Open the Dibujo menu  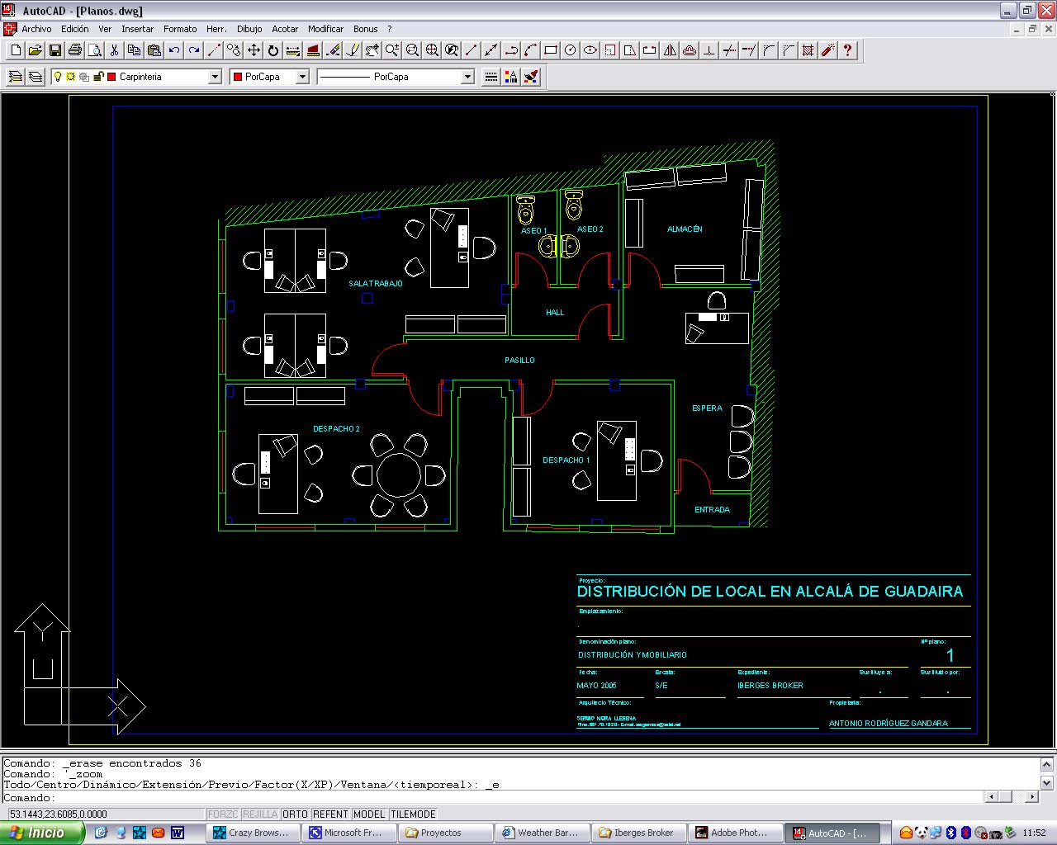249,29
